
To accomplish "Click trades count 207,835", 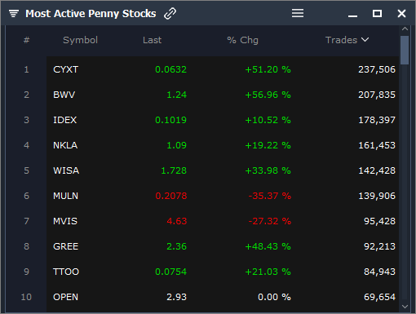I will [377, 95].
